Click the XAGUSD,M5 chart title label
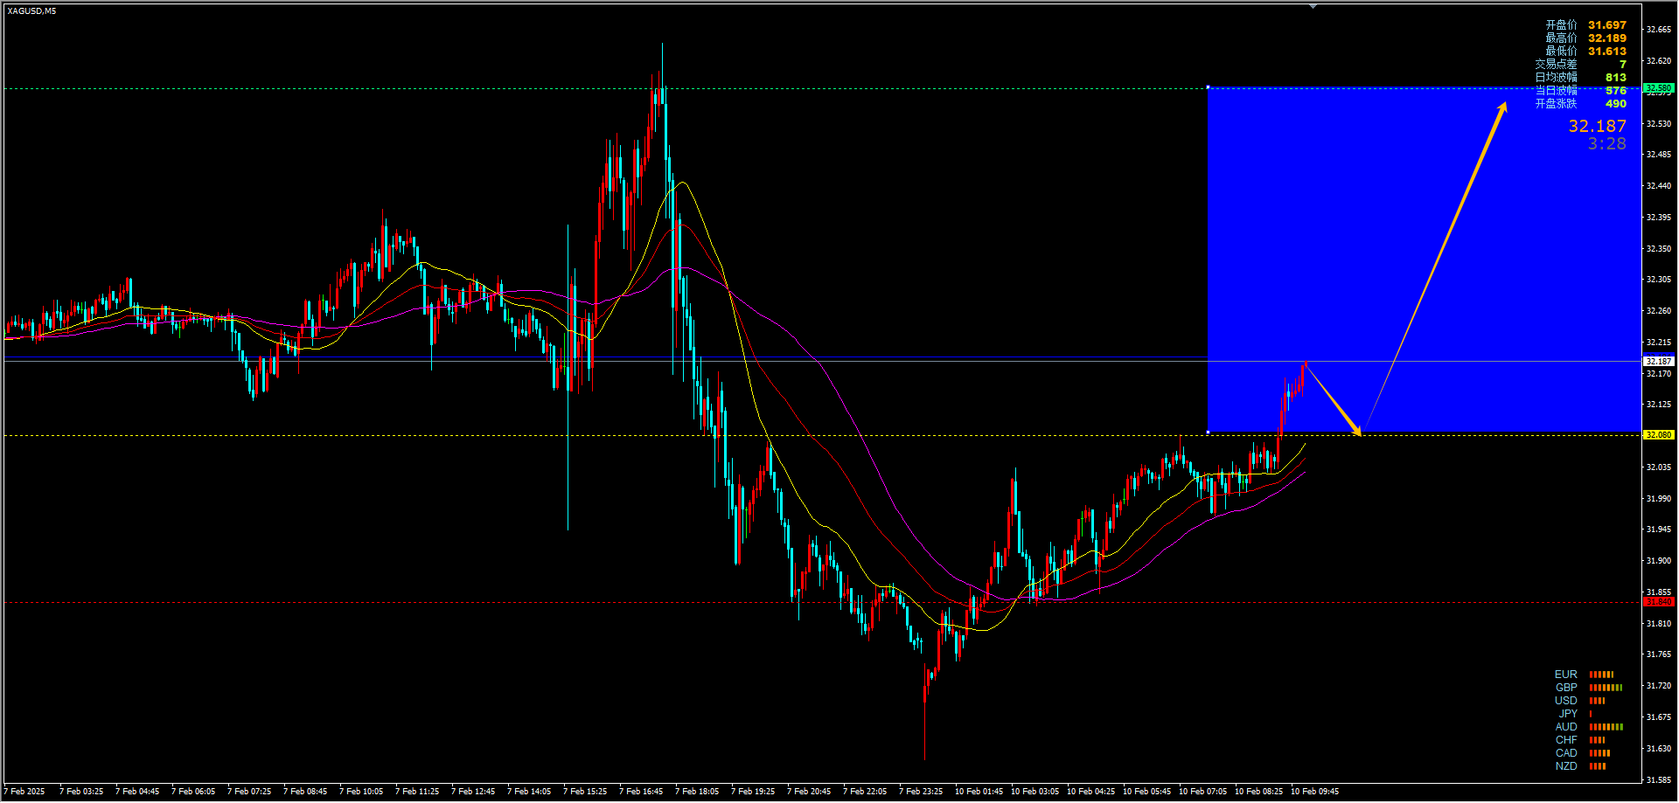 31,11
